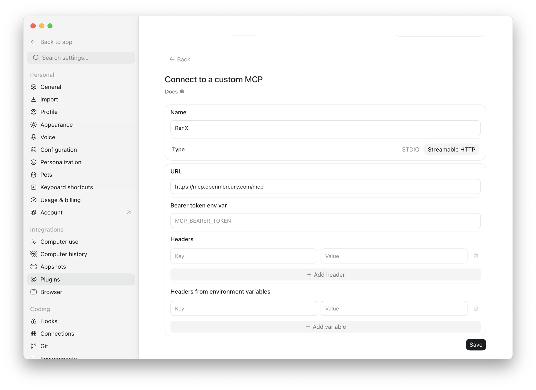Click the Configuration icon in sidebar
The image size is (536, 390).
pos(33,150)
